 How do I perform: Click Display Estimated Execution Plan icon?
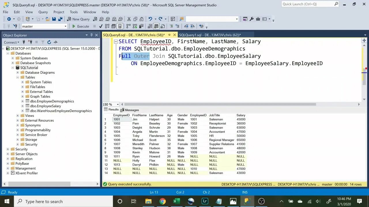click(x=107, y=26)
